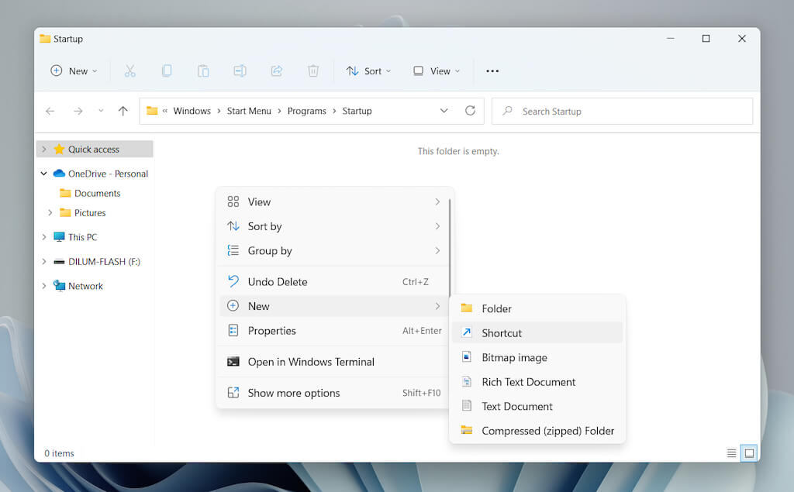Switch to large thumbnails view icon
This screenshot has height=492, width=794.
[748, 453]
